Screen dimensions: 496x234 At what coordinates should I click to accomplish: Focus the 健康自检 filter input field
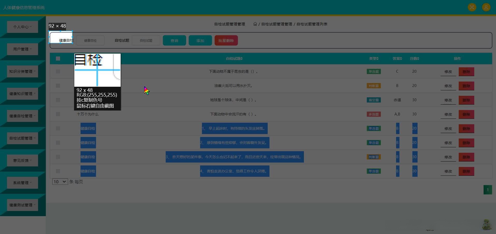(90, 40)
